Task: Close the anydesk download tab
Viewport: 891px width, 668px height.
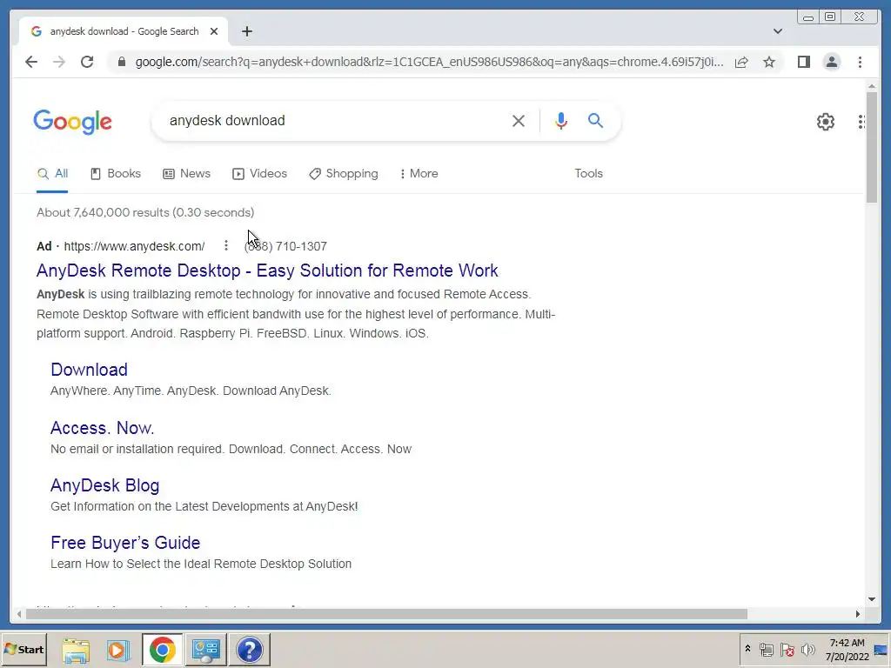Action: pos(214,31)
